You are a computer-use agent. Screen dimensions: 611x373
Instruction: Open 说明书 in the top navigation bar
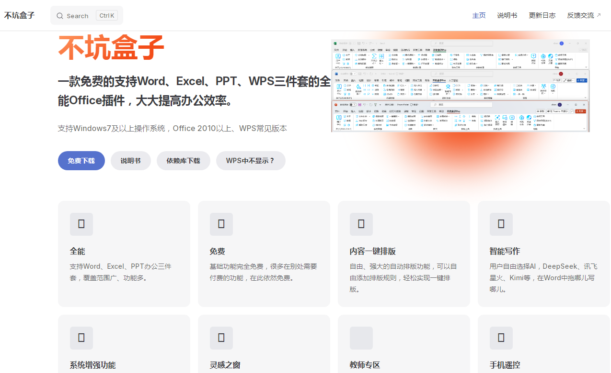pos(507,15)
